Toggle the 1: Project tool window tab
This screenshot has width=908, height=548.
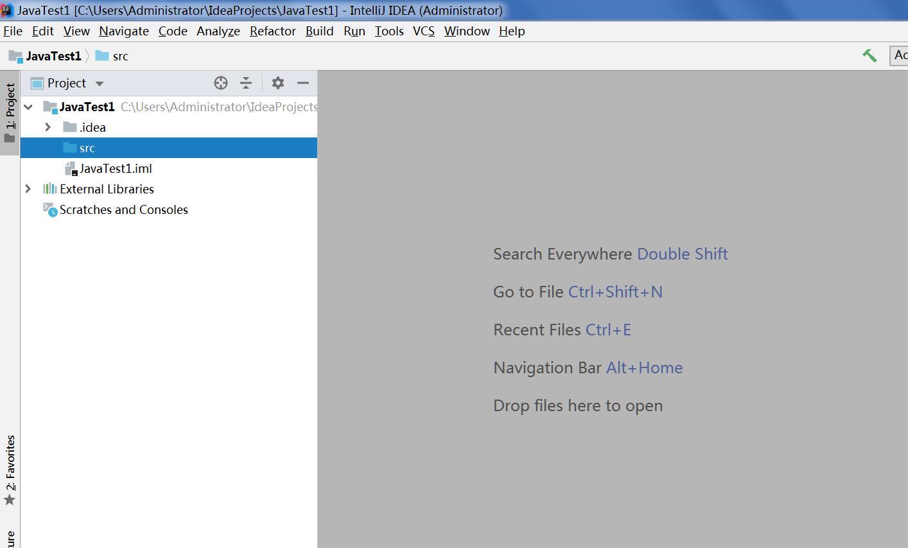coord(10,113)
